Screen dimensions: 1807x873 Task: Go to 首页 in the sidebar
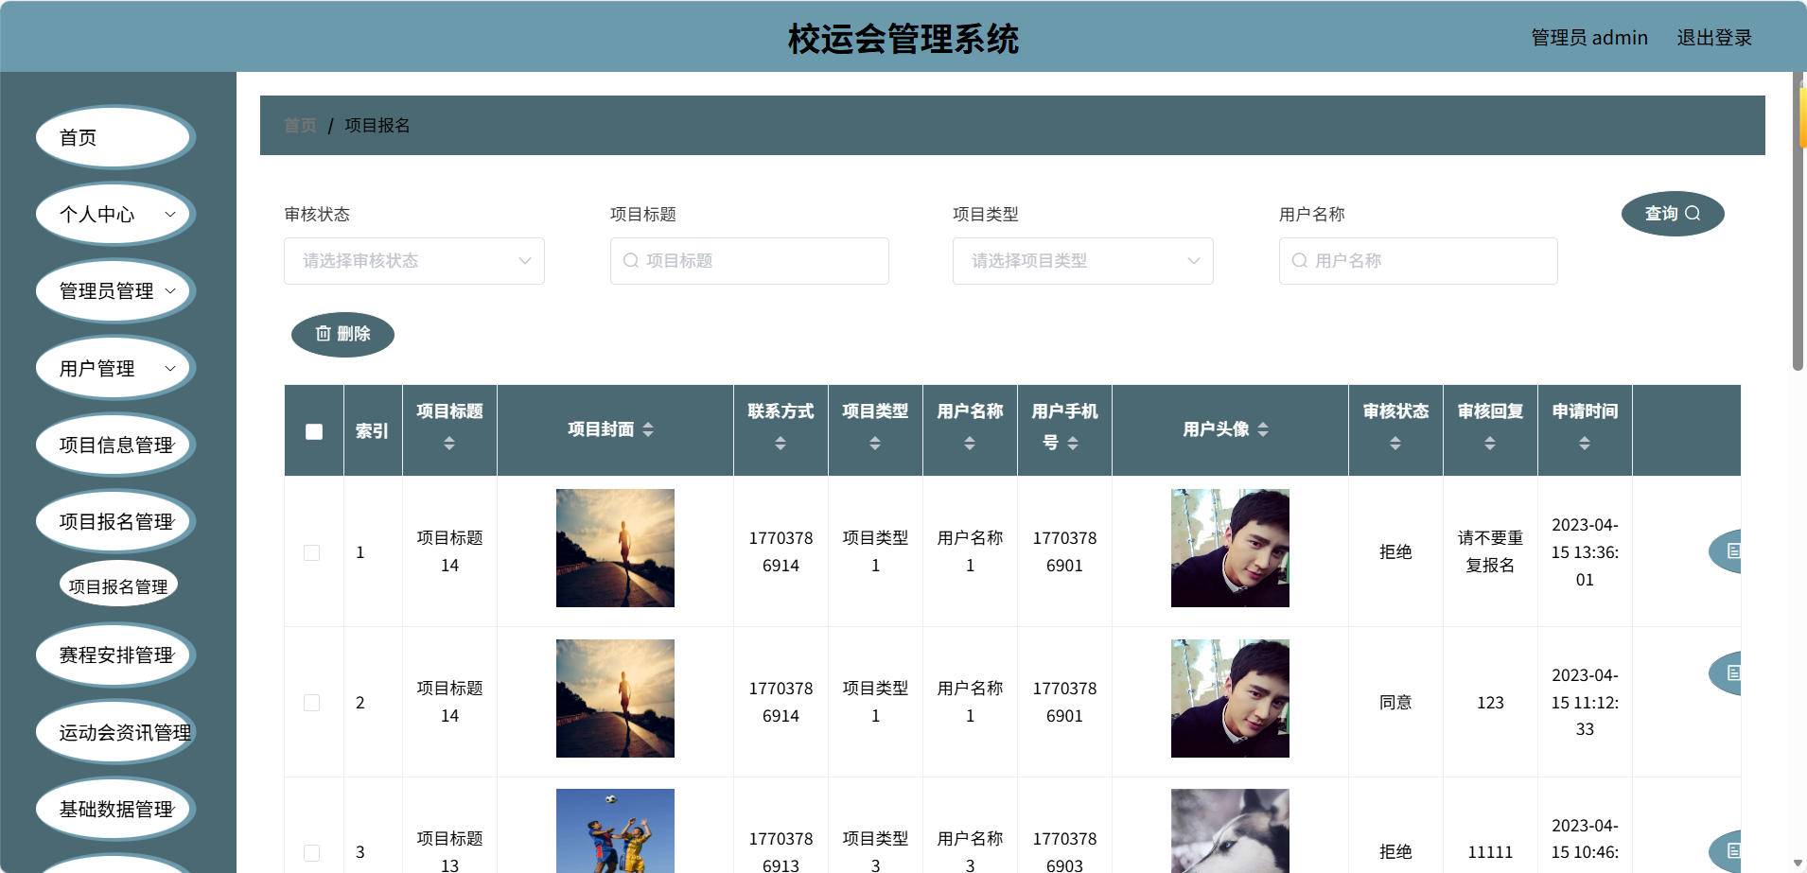click(x=115, y=138)
